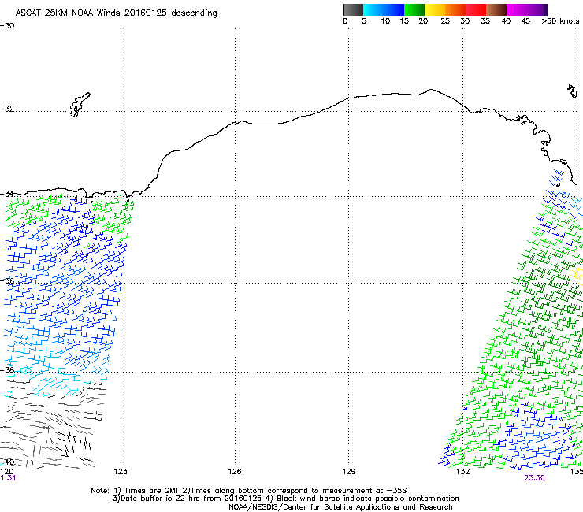Click the ASCAT 25KM NOAA Winds title
The width and height of the screenshot is (583, 512).
[x=116, y=13]
